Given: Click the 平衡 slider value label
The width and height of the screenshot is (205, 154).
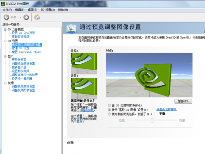Looking at the screenshot, I should pos(162,114).
